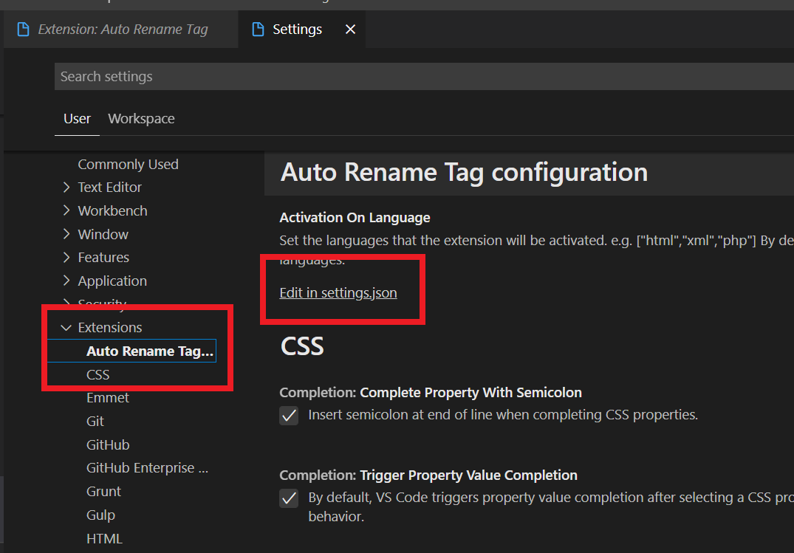Open Gulp extension settings

[100, 515]
